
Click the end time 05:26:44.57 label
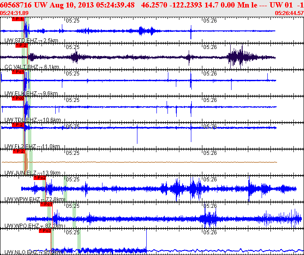(x=289, y=13)
